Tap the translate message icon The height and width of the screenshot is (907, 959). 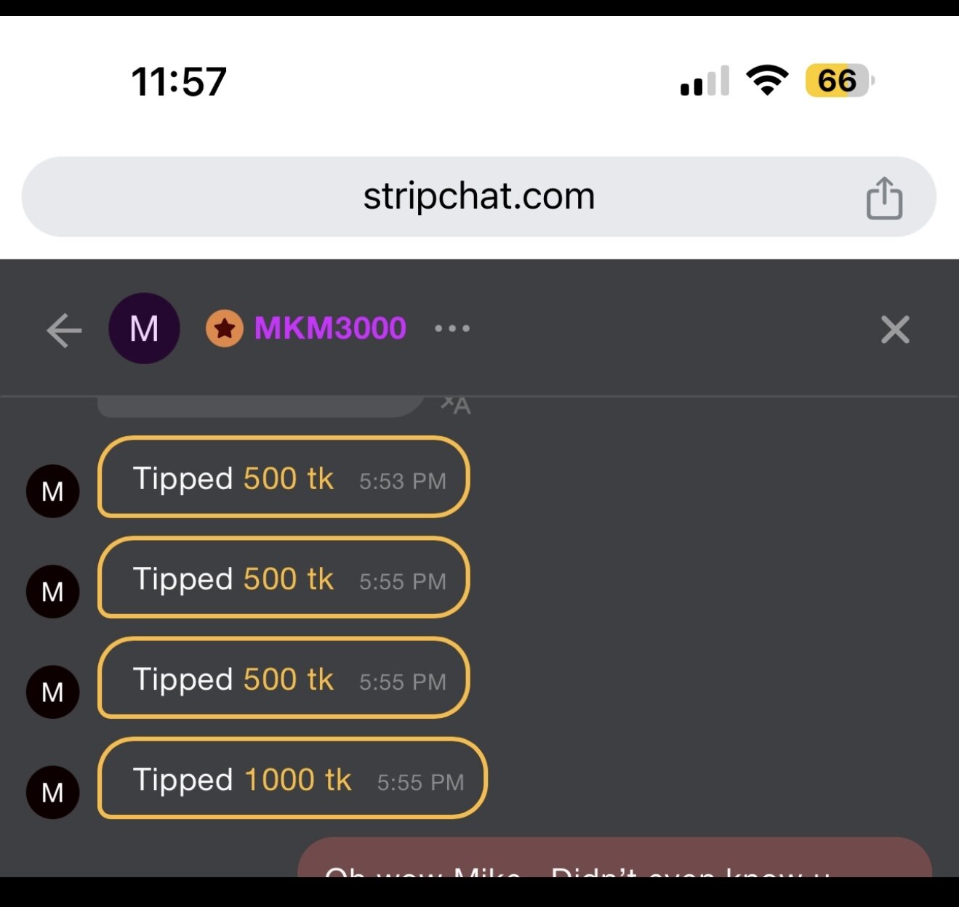(456, 406)
